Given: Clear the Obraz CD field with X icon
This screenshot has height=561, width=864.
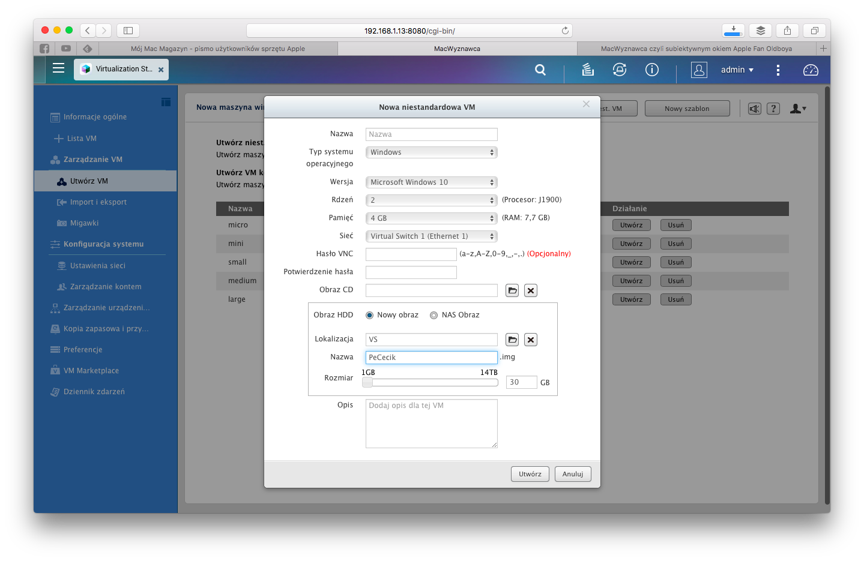Looking at the screenshot, I should coord(531,290).
